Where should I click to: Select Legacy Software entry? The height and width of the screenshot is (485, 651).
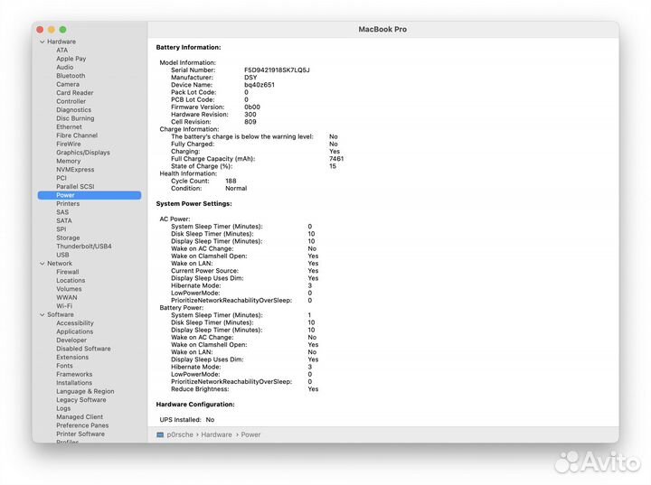[x=81, y=399]
